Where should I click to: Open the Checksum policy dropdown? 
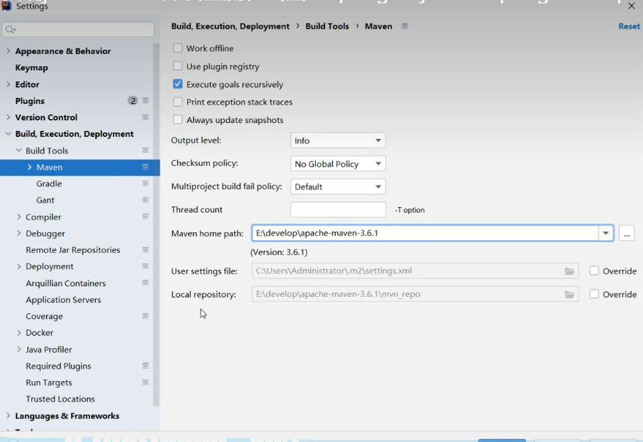(338, 164)
